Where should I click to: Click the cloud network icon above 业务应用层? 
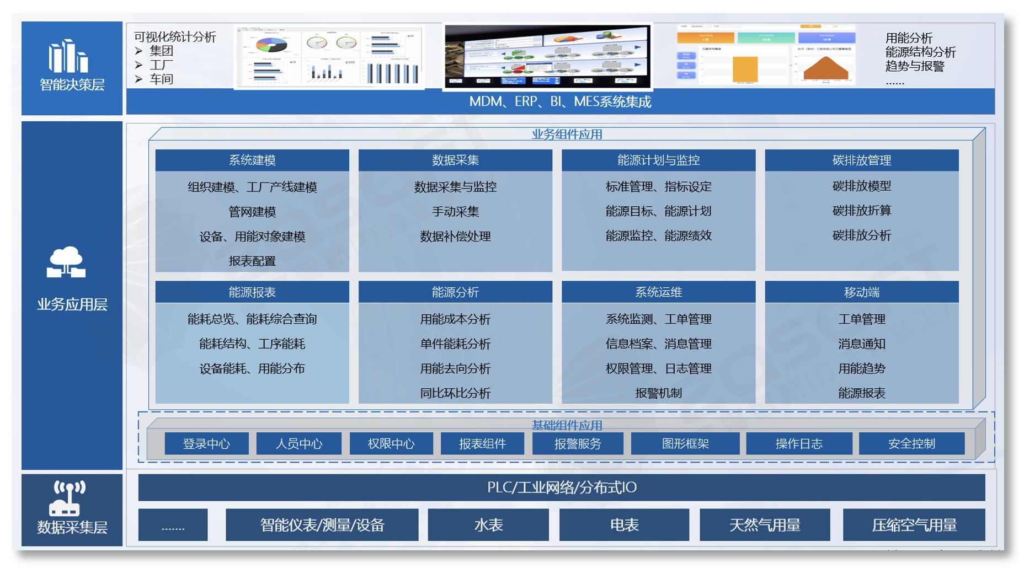coord(66,262)
